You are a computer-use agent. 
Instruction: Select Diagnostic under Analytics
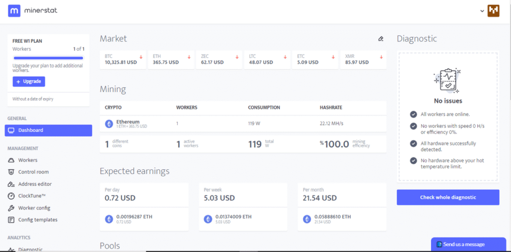coord(30,249)
